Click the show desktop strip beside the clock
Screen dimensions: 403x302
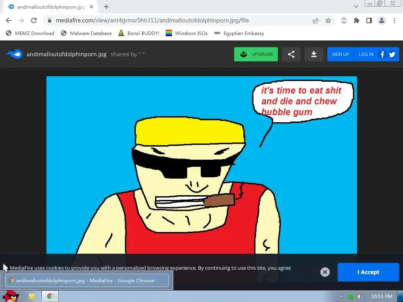tap(400, 296)
